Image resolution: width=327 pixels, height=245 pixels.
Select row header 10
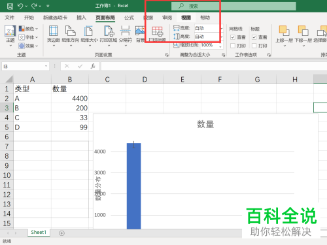7,175
